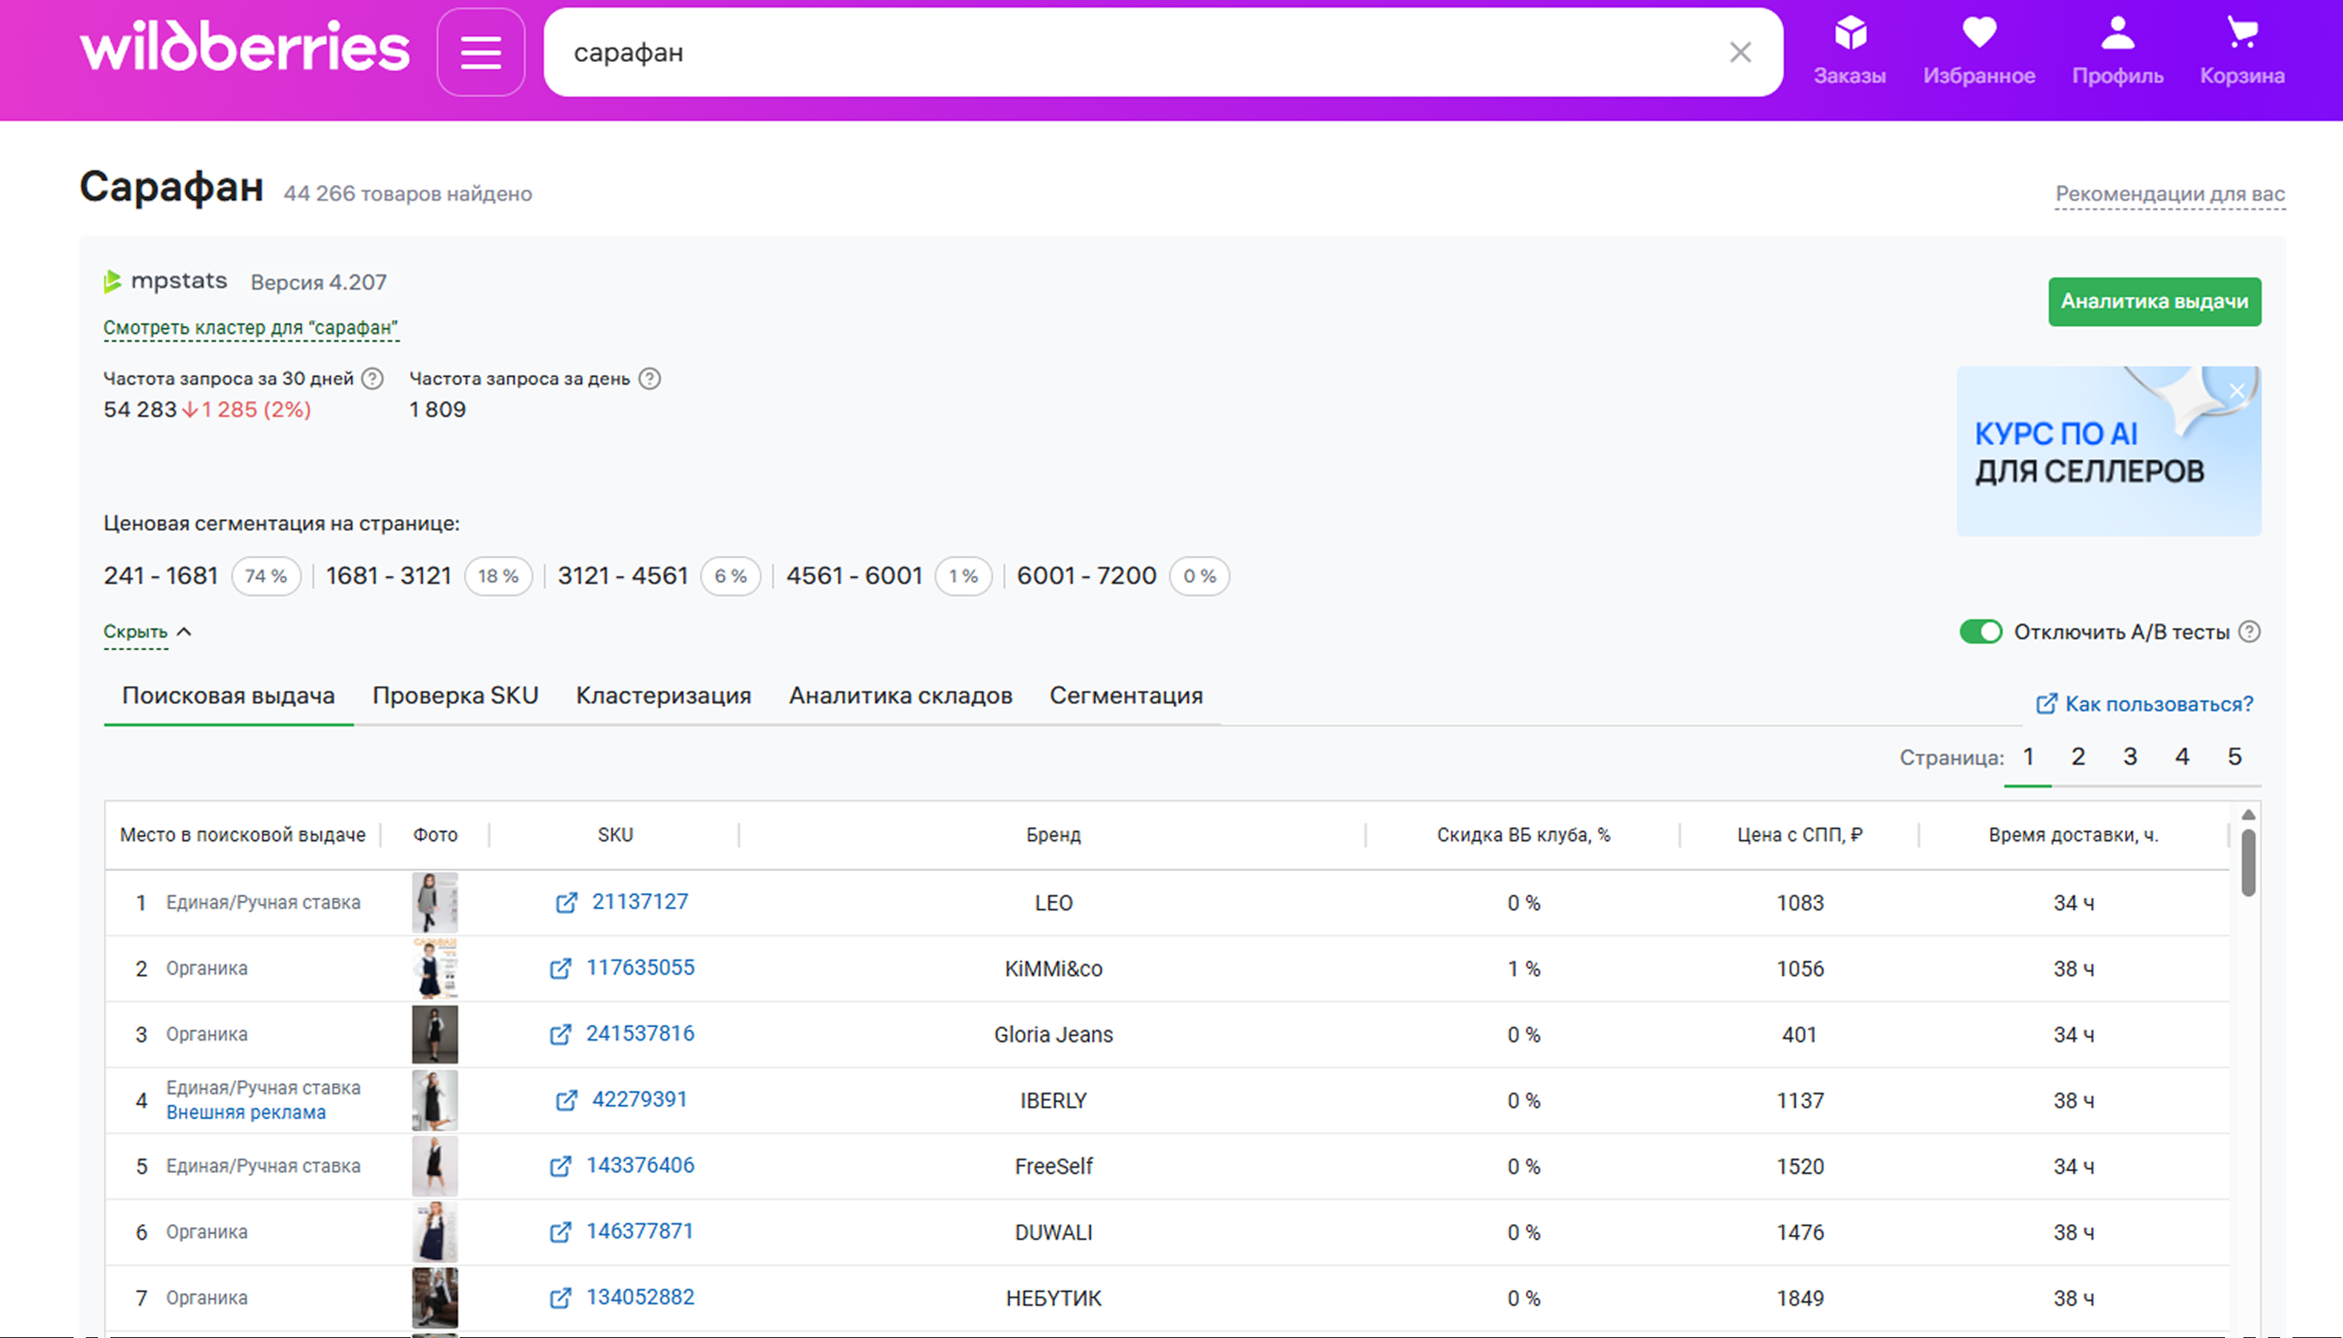Open Как пользоваться? help link
2343x1338 pixels.
tap(2145, 704)
